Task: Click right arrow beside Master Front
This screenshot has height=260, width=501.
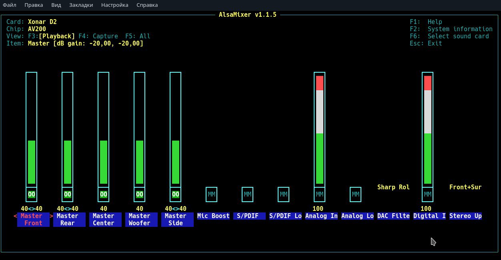Action: click(x=51, y=216)
